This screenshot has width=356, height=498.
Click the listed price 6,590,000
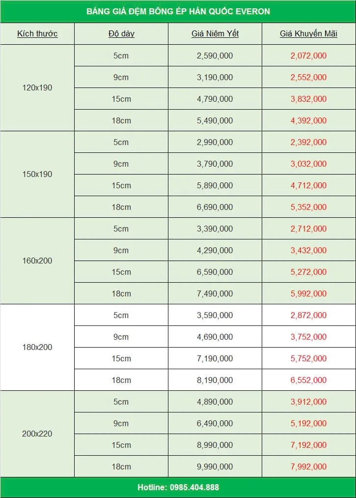coord(215,272)
